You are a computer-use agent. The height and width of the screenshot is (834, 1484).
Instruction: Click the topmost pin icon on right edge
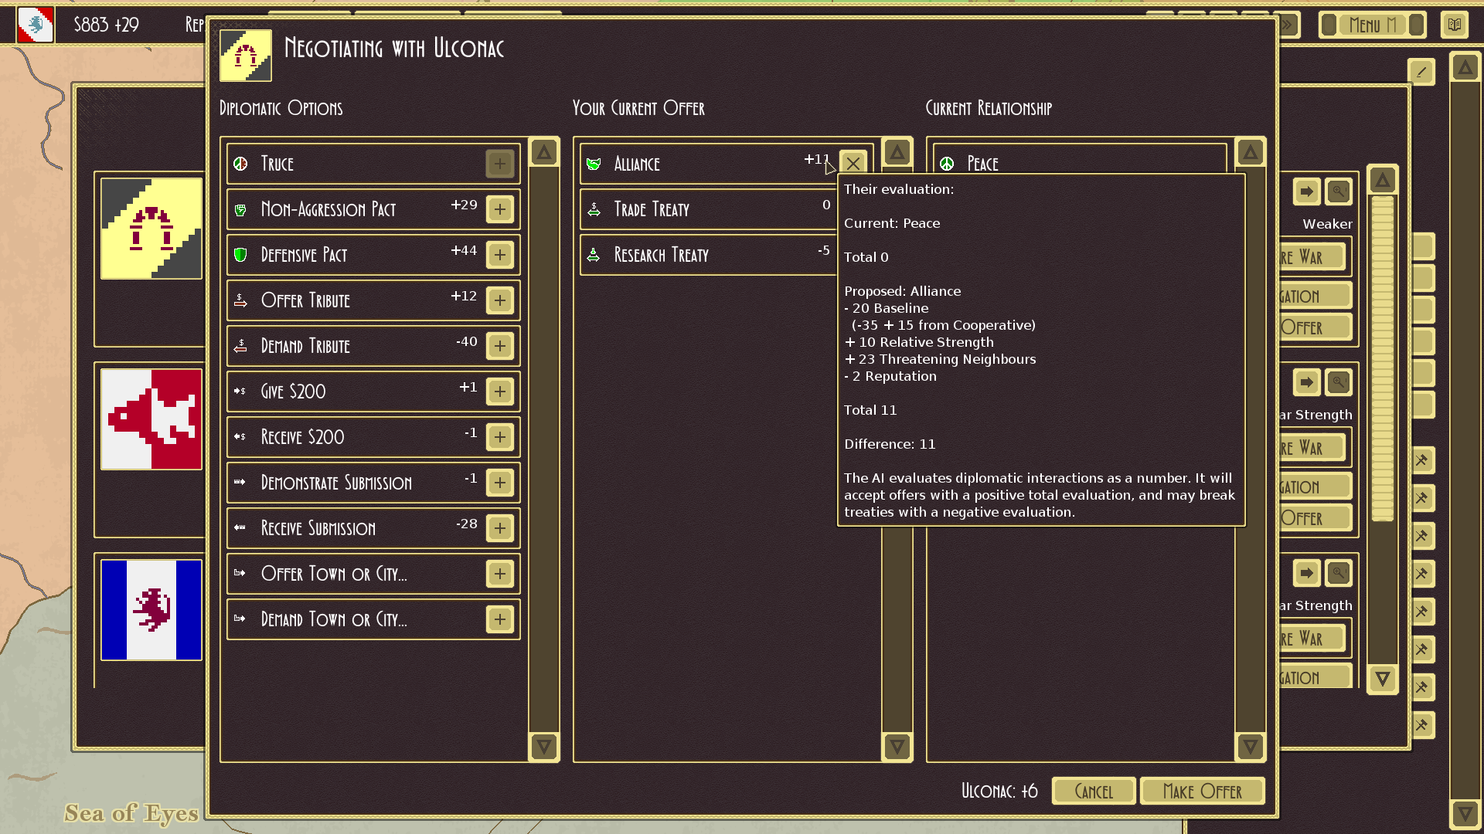point(1423,461)
